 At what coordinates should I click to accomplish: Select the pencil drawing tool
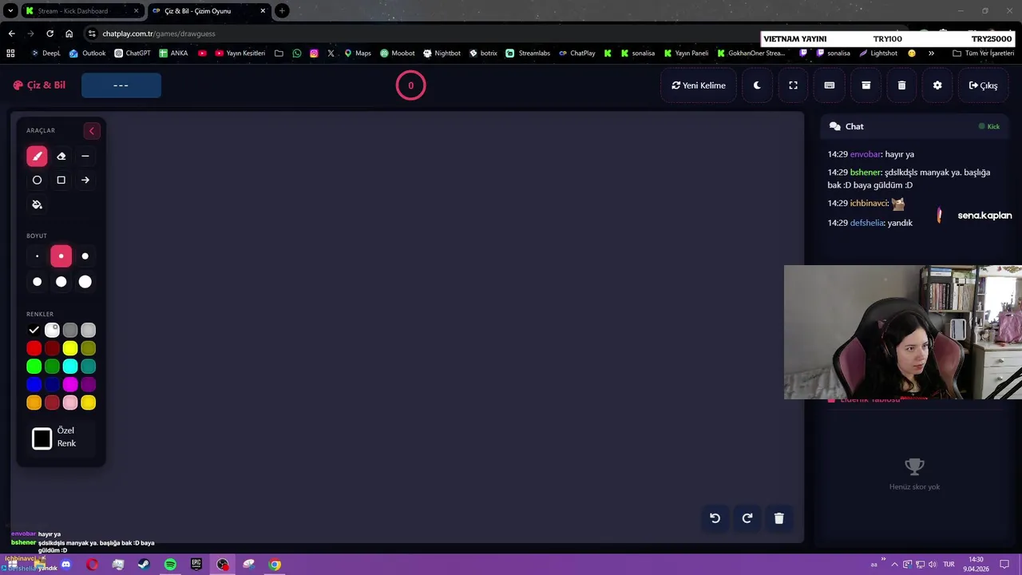coord(37,157)
